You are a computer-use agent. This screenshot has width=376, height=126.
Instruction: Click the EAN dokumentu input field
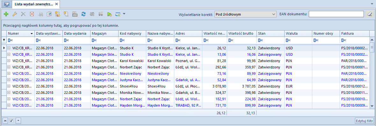[x=336, y=14]
